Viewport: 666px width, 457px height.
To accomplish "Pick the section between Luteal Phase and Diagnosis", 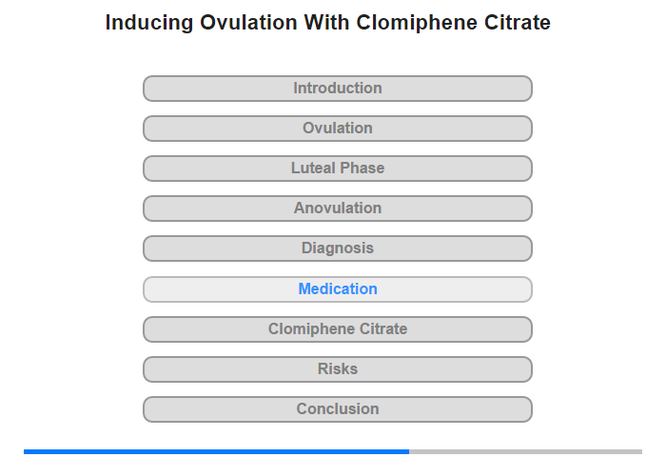I will point(338,209).
